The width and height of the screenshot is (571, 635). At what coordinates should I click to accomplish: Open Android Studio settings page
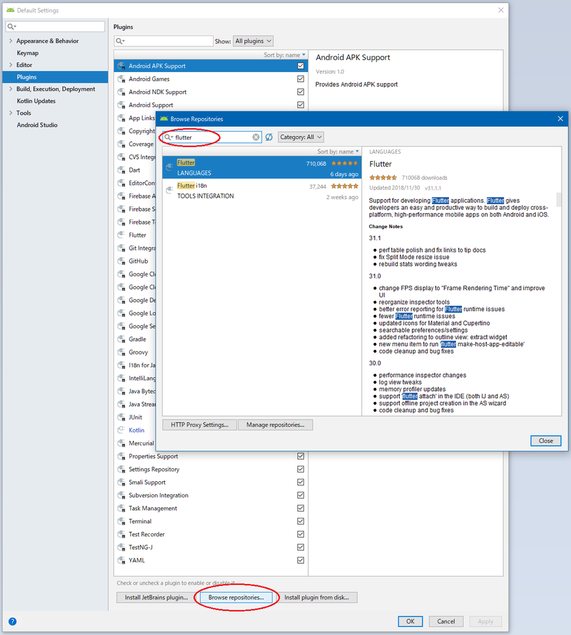[37, 125]
